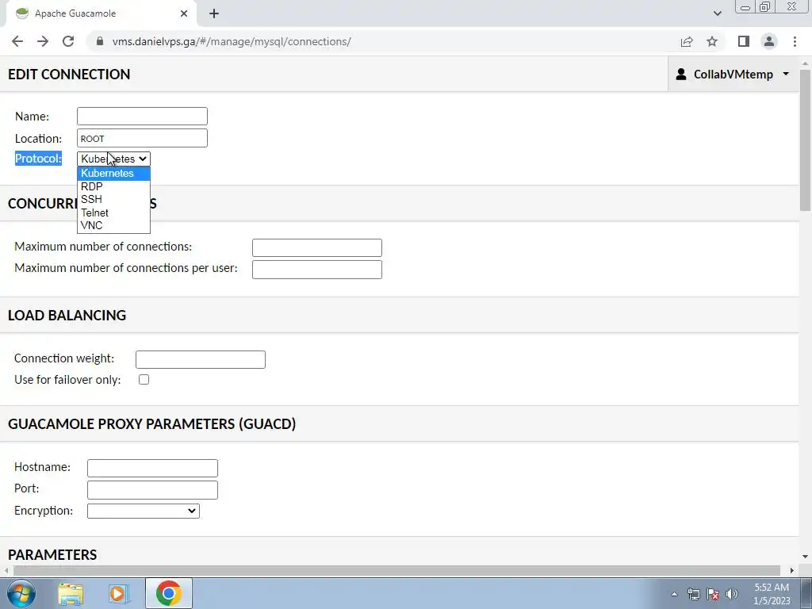Open the Windows Start menu
The image size is (812, 609).
[x=21, y=593]
